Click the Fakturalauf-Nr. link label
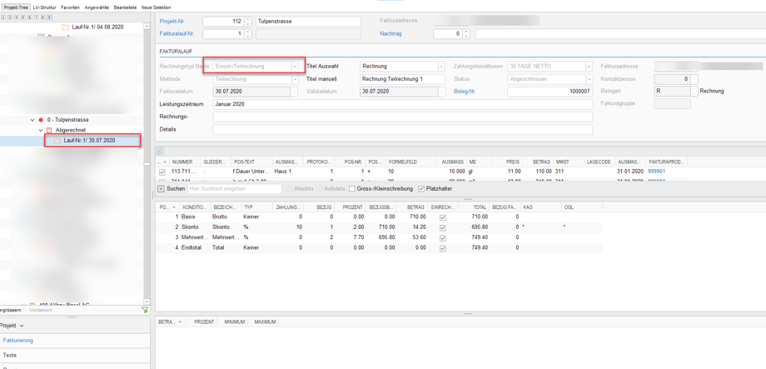The image size is (766, 369). coord(177,33)
